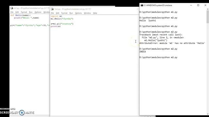Open Options menu in m1.py window
The height and width of the screenshot is (117, 209).
tap(38, 12)
